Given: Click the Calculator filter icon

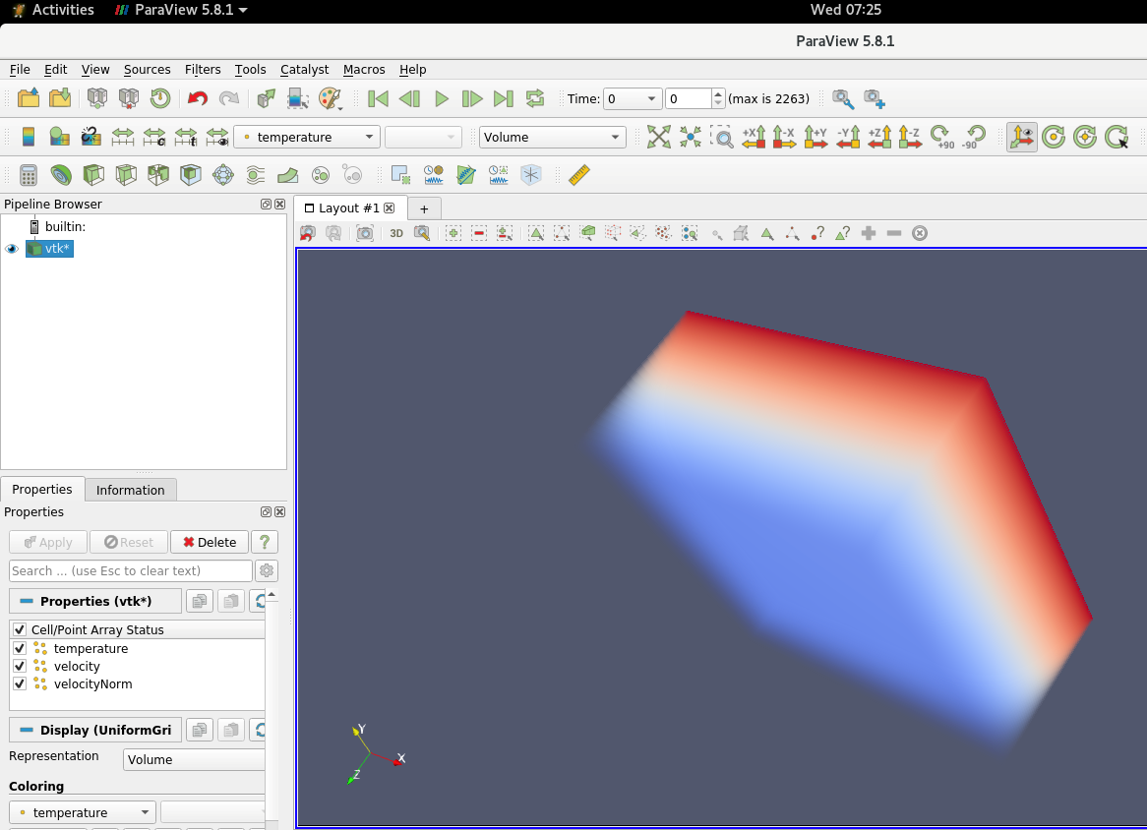Looking at the screenshot, I should click(x=29, y=175).
